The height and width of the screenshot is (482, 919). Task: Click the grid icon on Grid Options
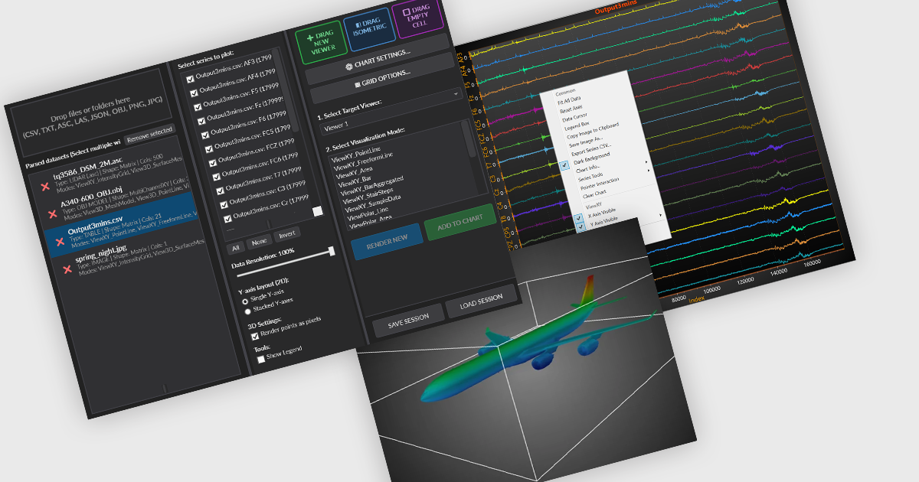point(357,83)
